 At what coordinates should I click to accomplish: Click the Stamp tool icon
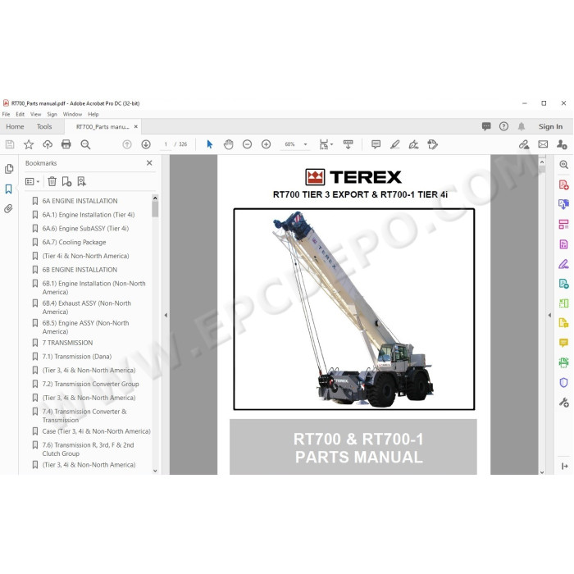pyautogui.click(x=433, y=144)
